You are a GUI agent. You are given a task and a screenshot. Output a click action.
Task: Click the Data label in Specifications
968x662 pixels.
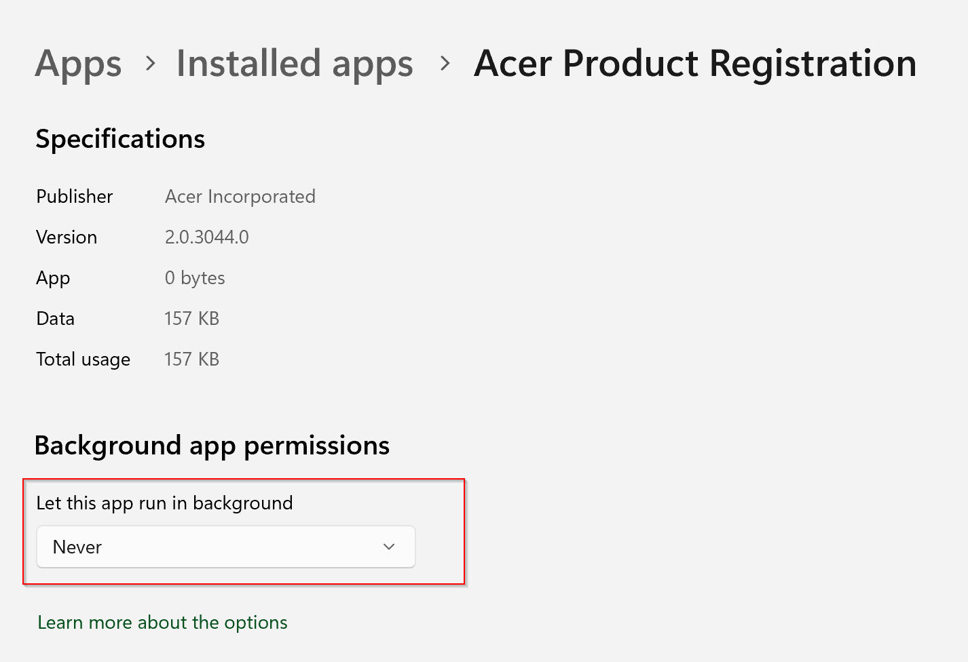[56, 319]
